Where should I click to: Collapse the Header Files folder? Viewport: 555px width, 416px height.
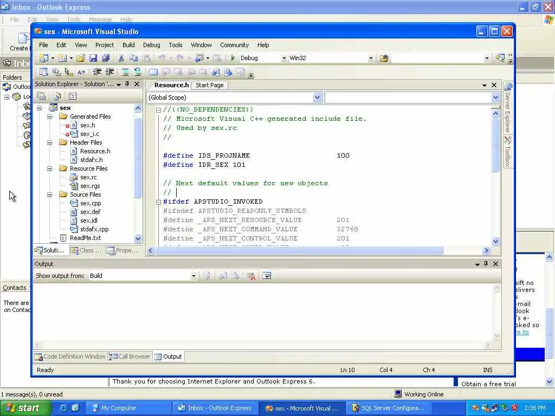(x=50, y=142)
